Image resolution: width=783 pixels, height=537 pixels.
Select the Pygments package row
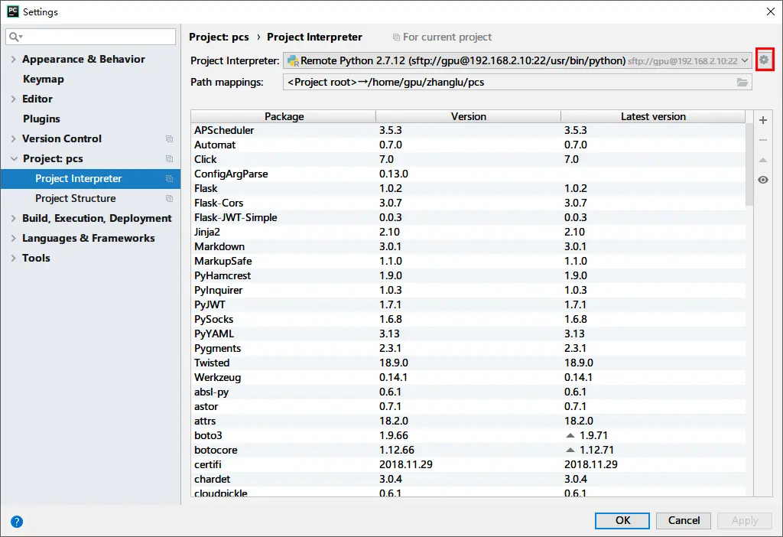point(468,348)
